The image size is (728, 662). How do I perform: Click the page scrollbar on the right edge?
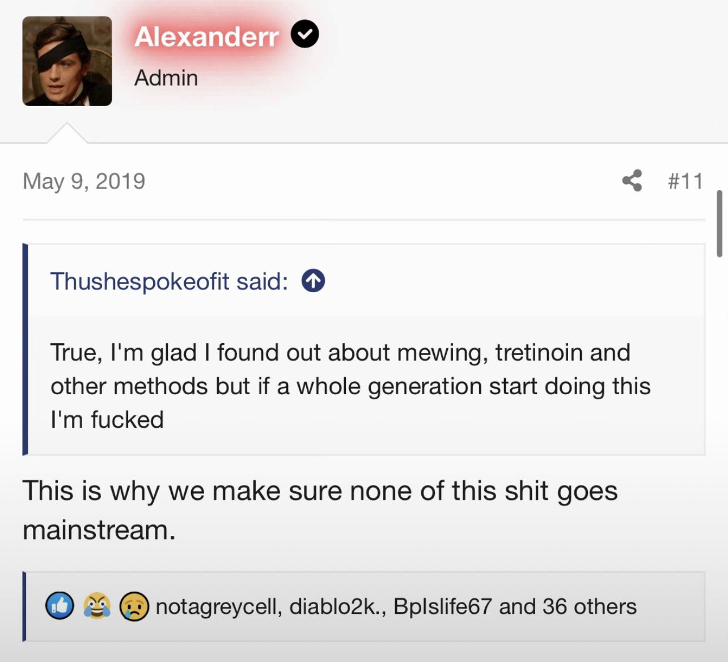tap(719, 224)
